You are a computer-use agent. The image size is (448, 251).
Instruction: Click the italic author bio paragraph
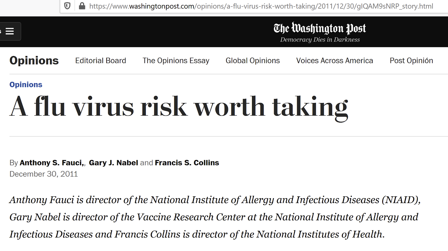click(x=215, y=217)
